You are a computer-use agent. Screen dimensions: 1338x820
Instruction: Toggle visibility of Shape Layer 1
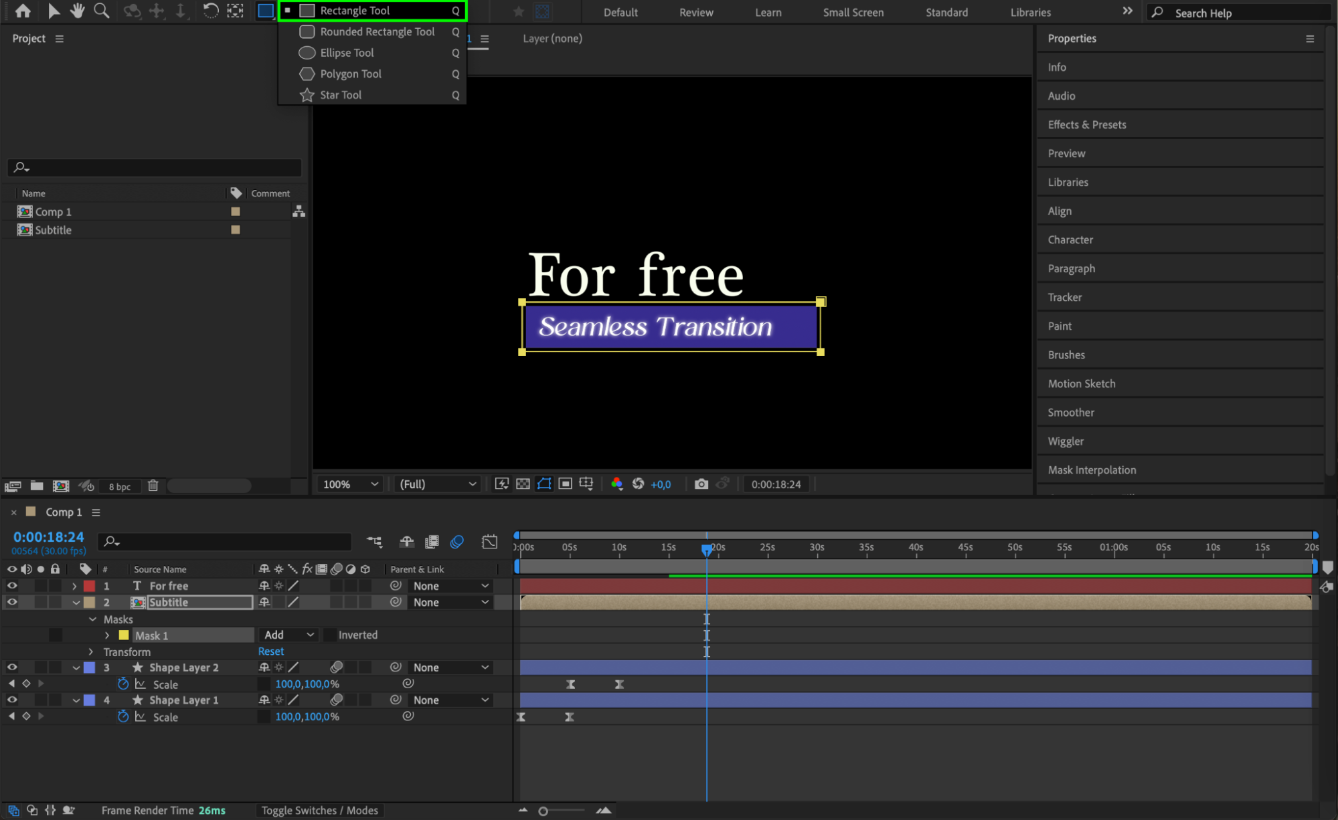tap(12, 700)
